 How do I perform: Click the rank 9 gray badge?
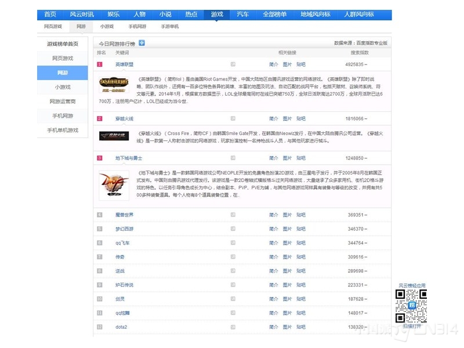pyautogui.click(x=100, y=285)
